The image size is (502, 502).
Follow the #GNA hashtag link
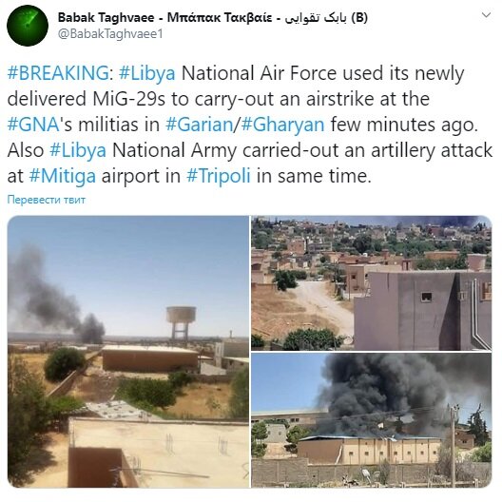point(33,125)
